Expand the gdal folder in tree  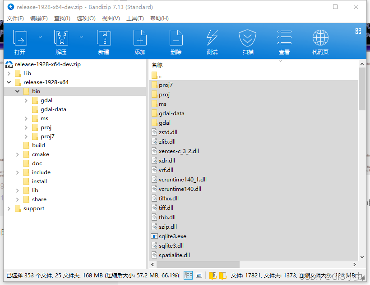[26, 100]
